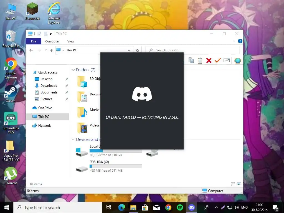Open the address bar history dropdown
284x213 pixels.
pos(129,50)
